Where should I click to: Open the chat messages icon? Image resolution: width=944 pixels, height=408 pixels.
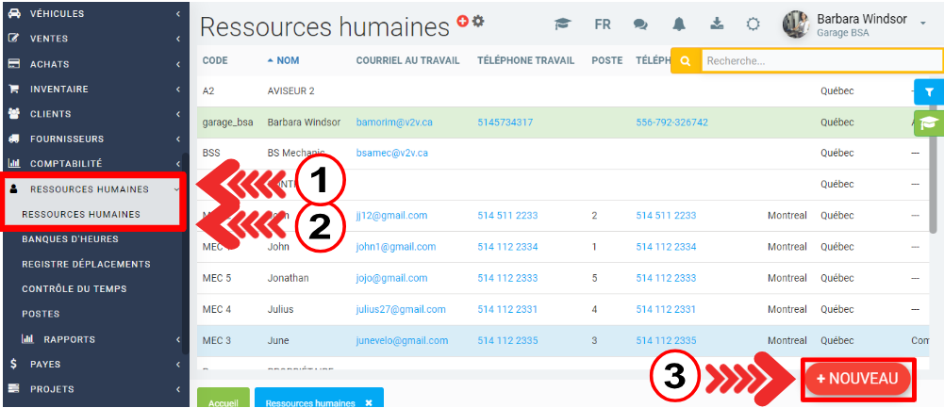tap(640, 24)
